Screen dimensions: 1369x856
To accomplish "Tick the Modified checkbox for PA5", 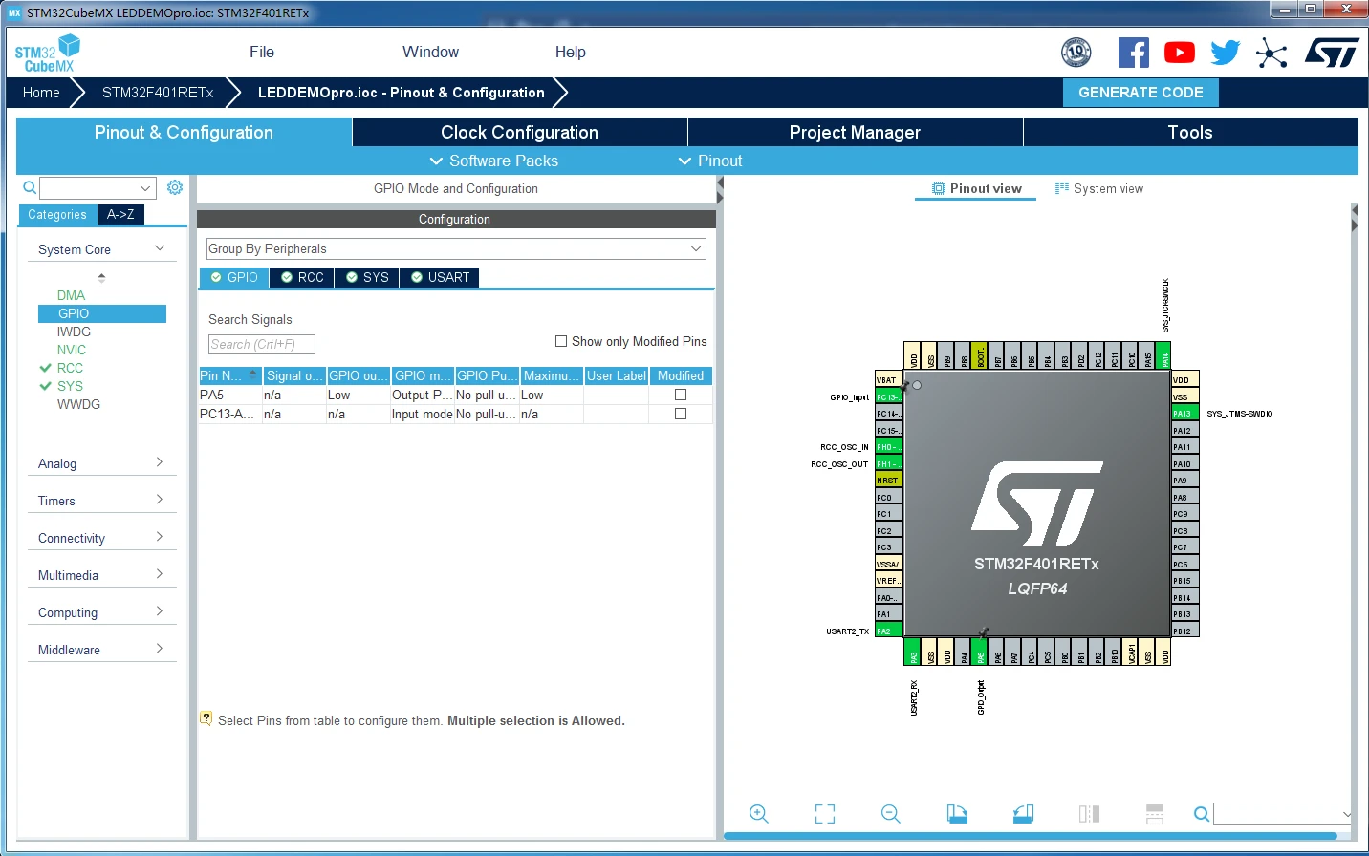I will (x=681, y=395).
